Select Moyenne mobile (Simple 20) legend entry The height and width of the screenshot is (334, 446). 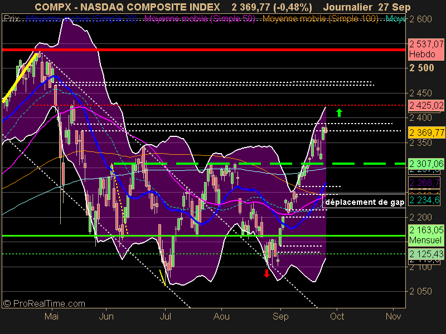click(x=81, y=19)
